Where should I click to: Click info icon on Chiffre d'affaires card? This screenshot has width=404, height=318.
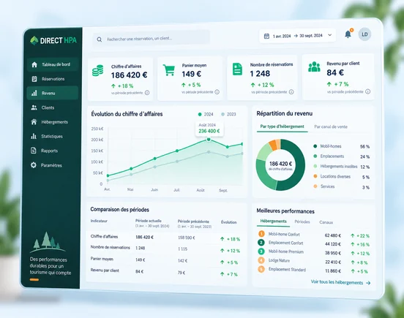point(147,93)
